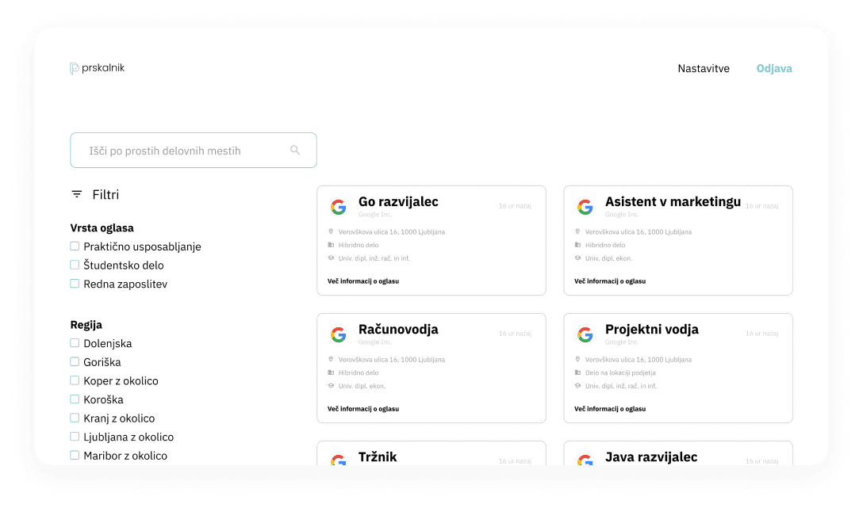Click Odjava to log out

pyautogui.click(x=773, y=68)
